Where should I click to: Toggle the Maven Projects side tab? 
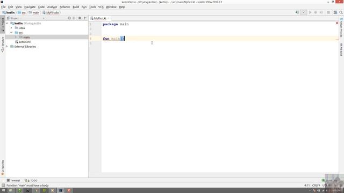341,27
